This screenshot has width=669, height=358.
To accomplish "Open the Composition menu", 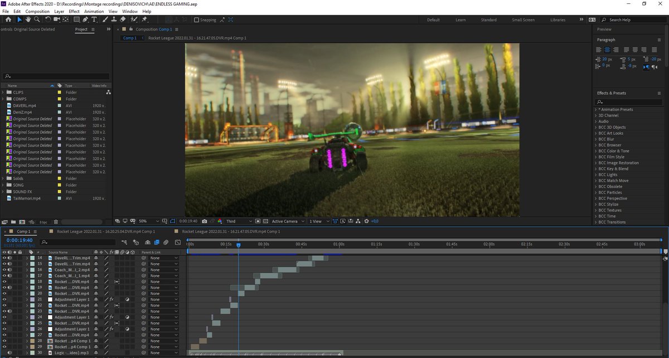I will click(x=37, y=11).
